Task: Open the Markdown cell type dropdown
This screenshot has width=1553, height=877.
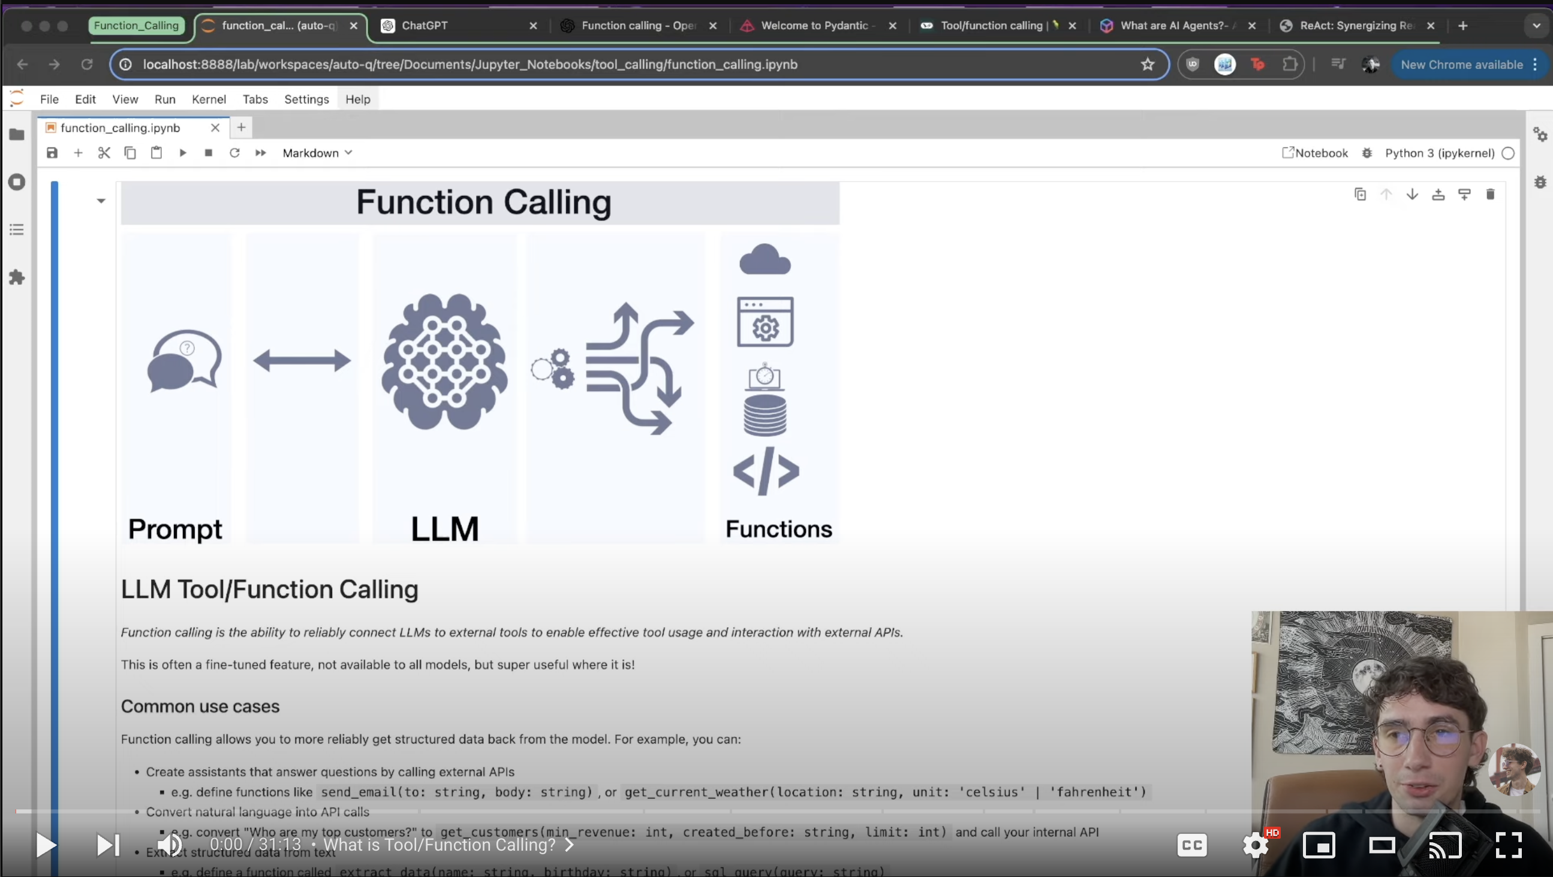Action: [x=317, y=153]
